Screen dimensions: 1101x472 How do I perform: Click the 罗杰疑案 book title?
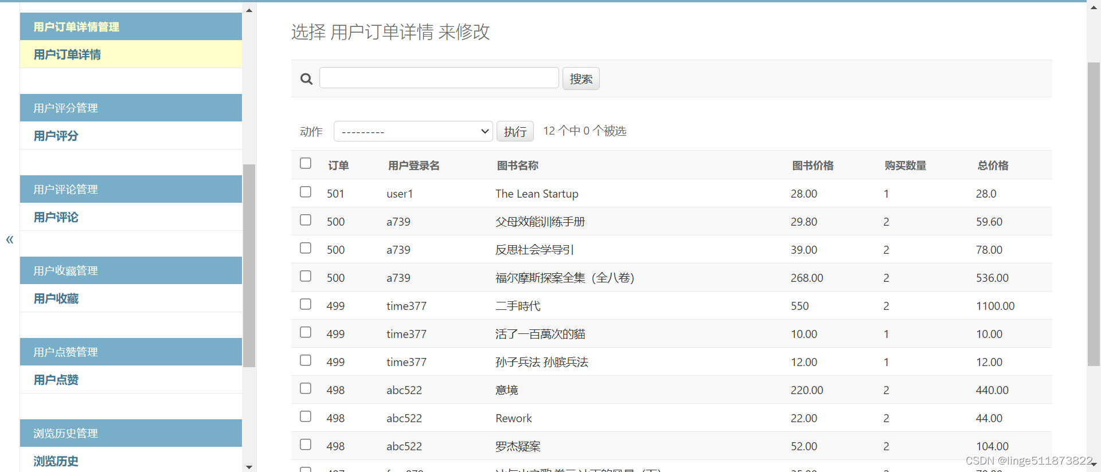(x=518, y=446)
